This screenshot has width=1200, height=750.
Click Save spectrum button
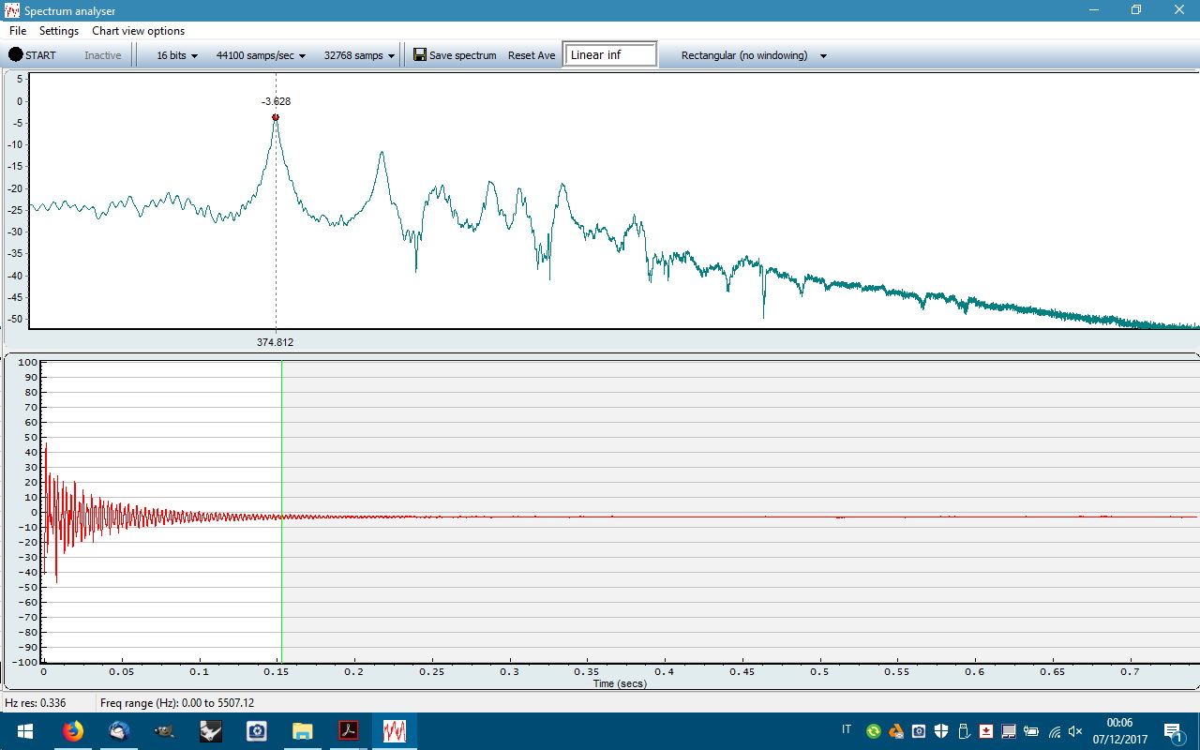point(455,55)
